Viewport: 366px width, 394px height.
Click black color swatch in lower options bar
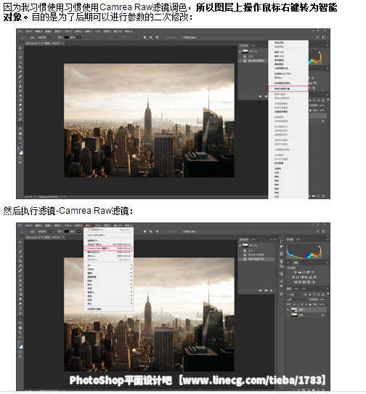pos(67,231)
